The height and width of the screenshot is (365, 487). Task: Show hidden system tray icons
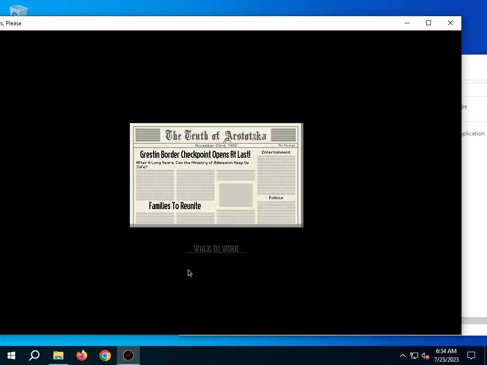[402, 355]
